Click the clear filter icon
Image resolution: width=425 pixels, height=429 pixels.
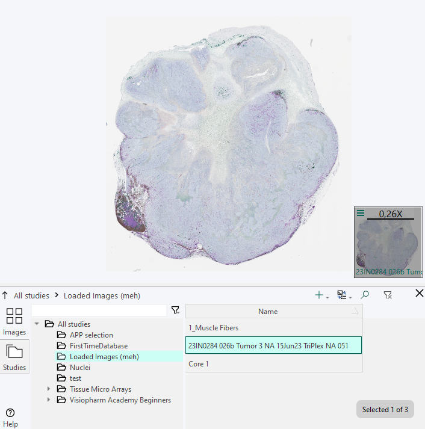point(388,295)
